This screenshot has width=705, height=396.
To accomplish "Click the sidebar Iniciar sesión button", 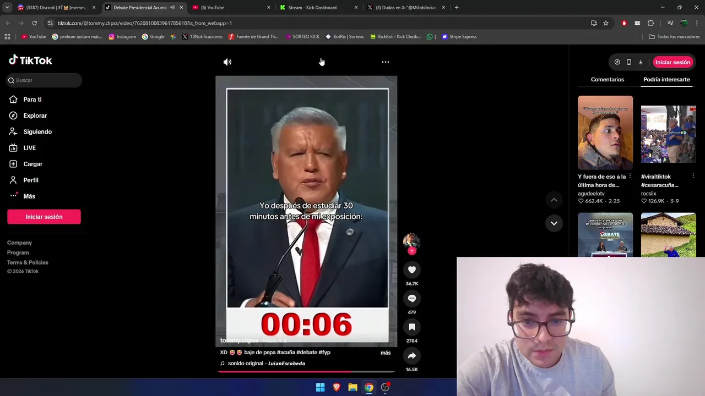I will tap(44, 217).
